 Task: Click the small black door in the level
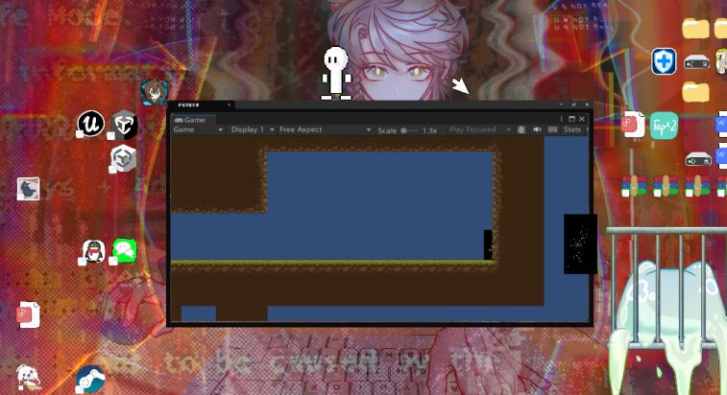tap(488, 245)
